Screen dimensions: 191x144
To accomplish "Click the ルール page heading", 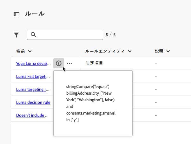I will pos(35,14).
